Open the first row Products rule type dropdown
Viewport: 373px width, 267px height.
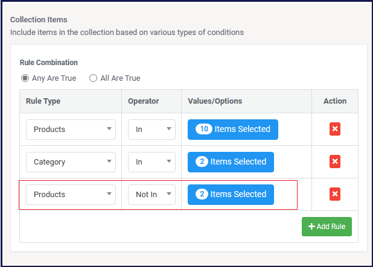click(71, 130)
